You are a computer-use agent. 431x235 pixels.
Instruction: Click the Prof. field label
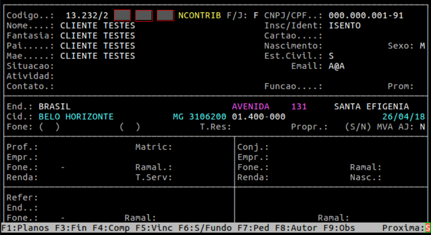[x=22, y=147]
